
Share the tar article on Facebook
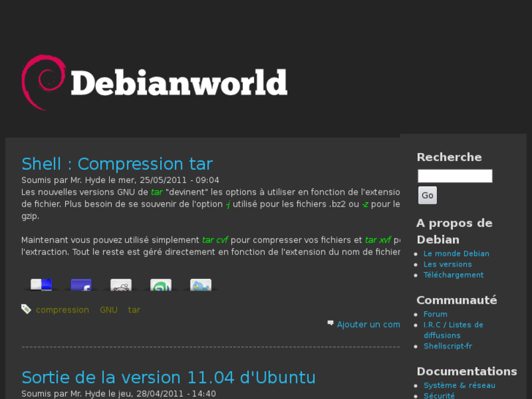click(x=81, y=285)
